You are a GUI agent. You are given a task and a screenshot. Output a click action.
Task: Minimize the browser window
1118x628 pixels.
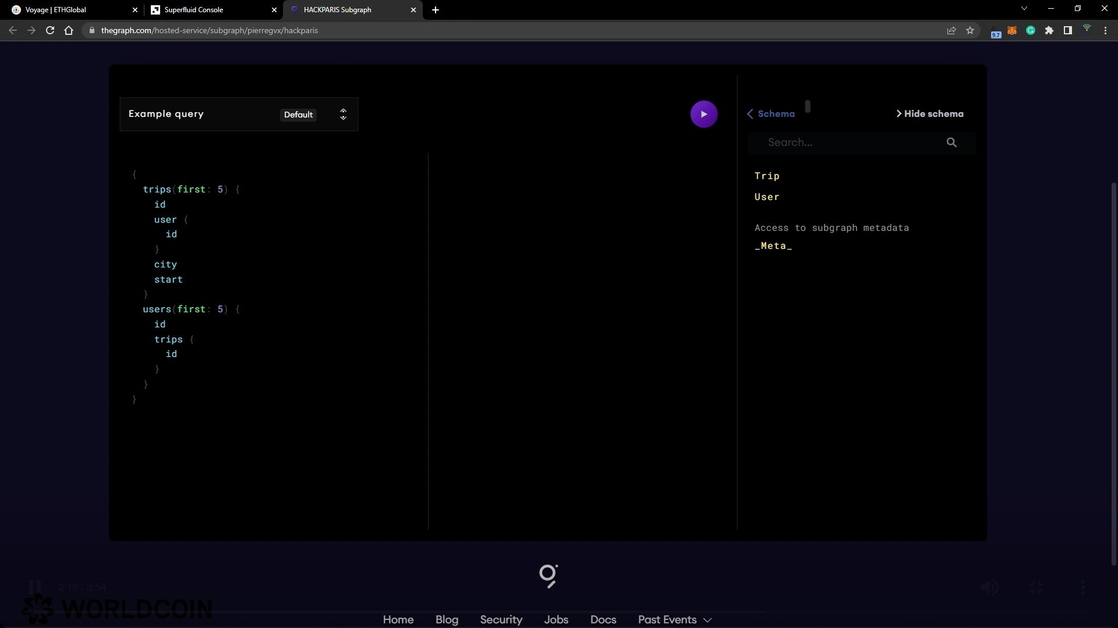click(1051, 9)
